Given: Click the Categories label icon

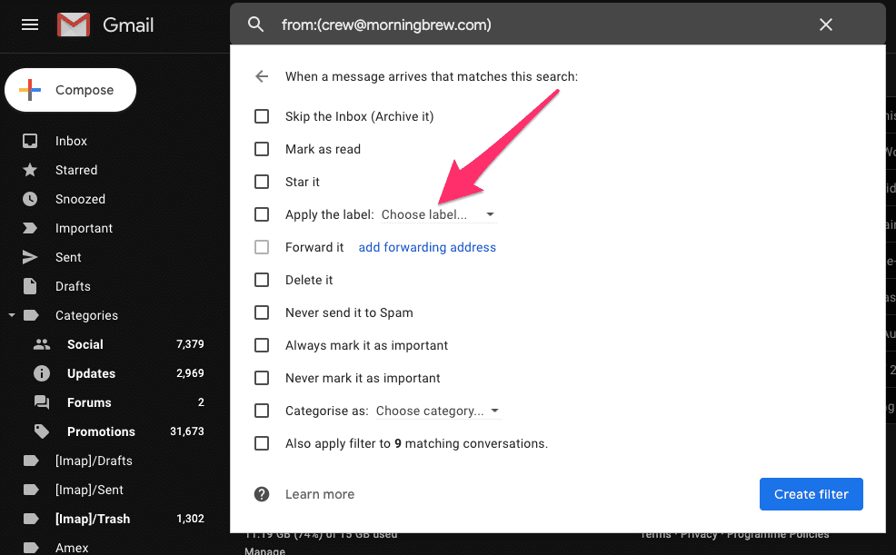Looking at the screenshot, I should coord(31,315).
